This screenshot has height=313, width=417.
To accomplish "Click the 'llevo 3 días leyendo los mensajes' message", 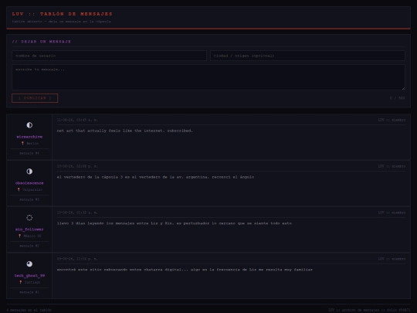I will point(175,223).
